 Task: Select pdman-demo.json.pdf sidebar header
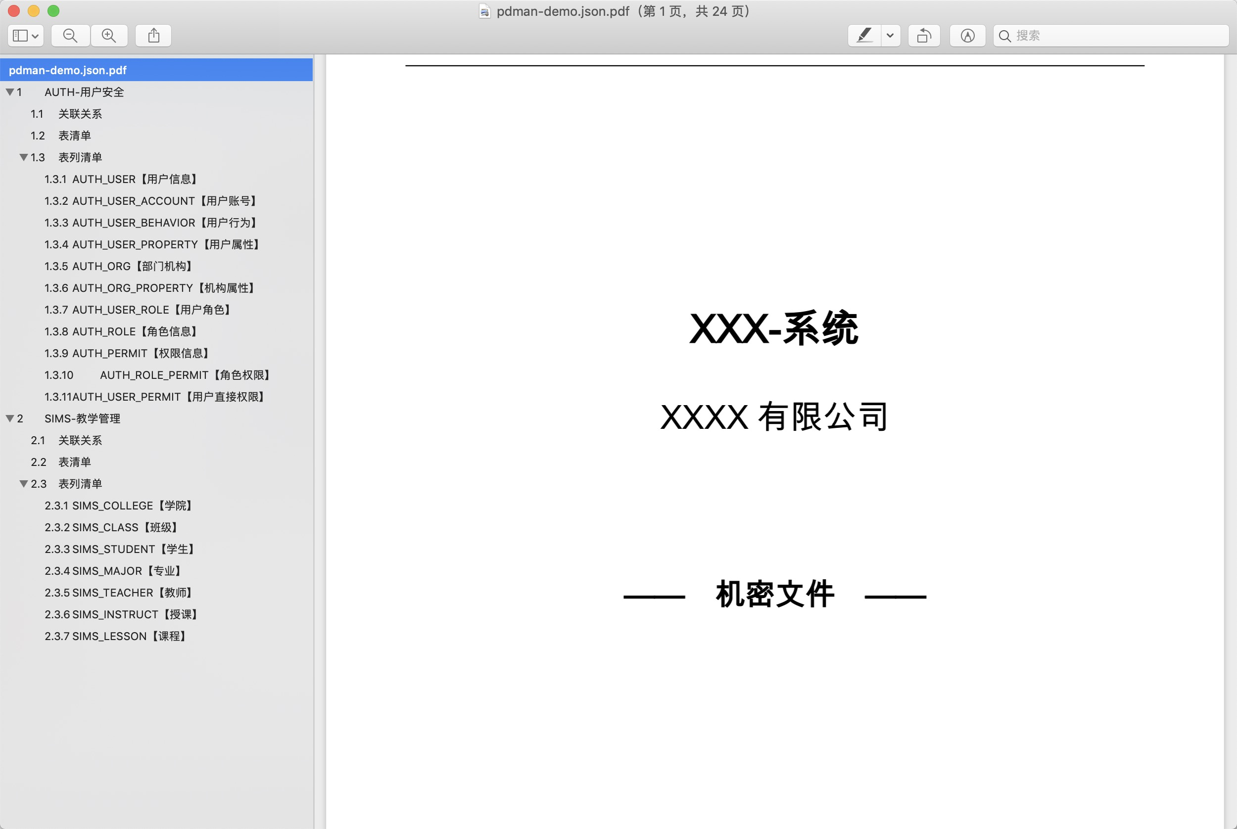click(156, 70)
